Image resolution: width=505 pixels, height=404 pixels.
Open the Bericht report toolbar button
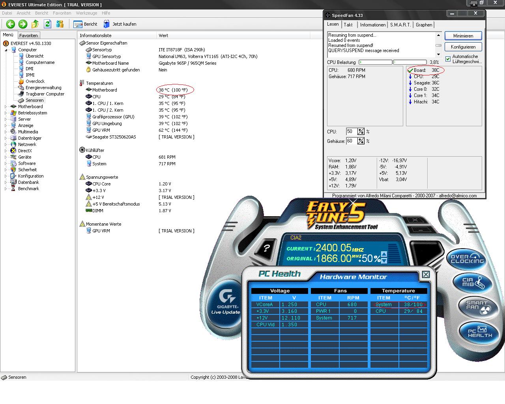click(86, 24)
